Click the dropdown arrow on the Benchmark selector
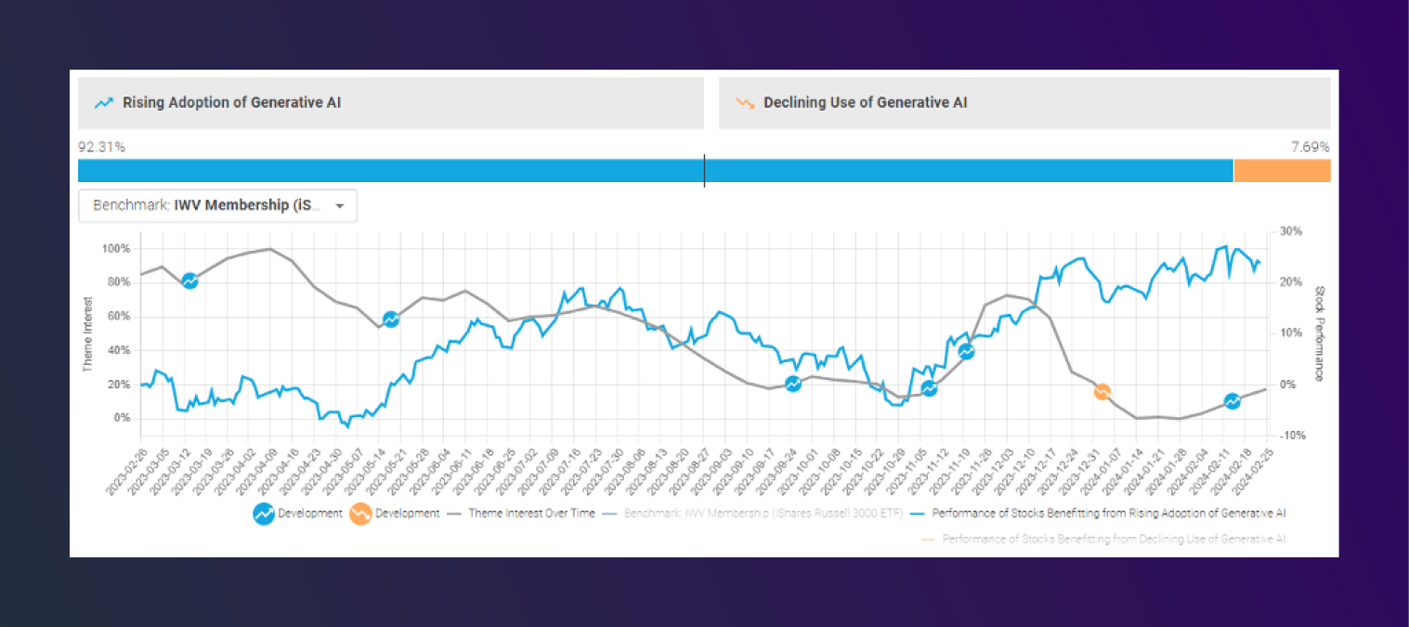1409x627 pixels. [341, 206]
